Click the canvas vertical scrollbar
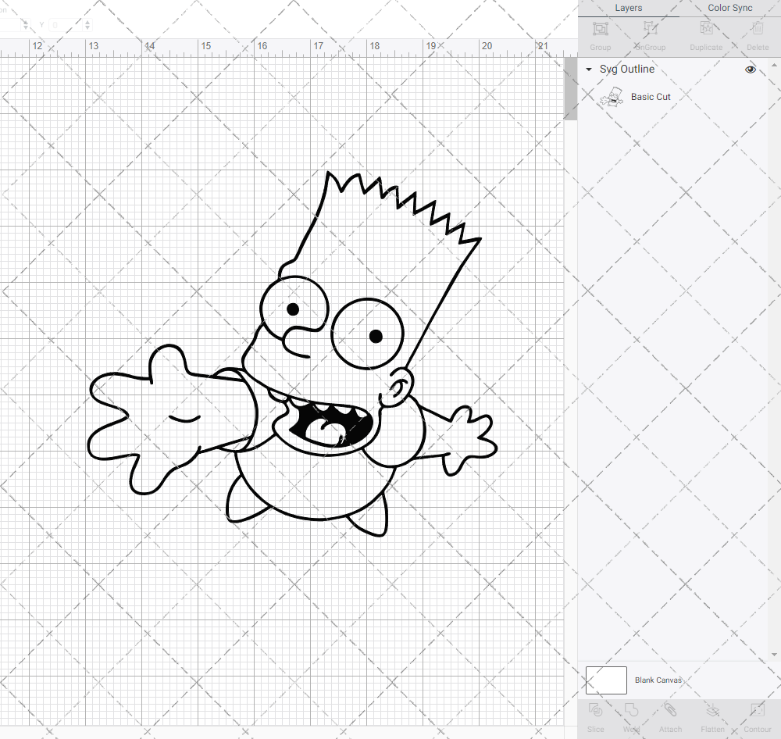This screenshot has width=781, height=739. (x=569, y=87)
